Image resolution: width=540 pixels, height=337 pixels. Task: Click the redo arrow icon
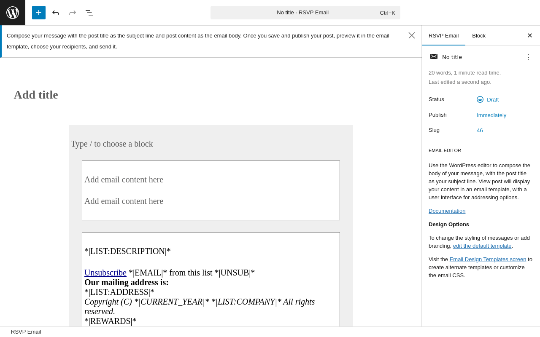click(x=73, y=13)
